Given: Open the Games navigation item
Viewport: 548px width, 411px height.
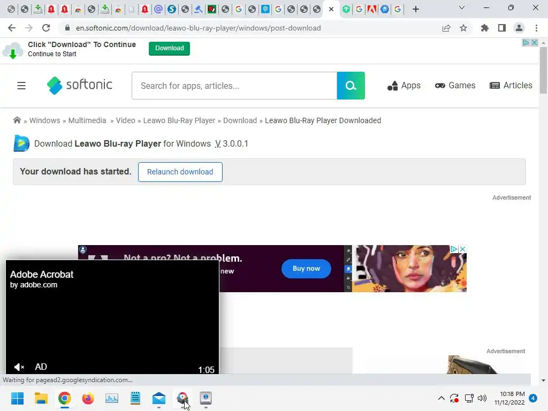Looking at the screenshot, I should [455, 86].
